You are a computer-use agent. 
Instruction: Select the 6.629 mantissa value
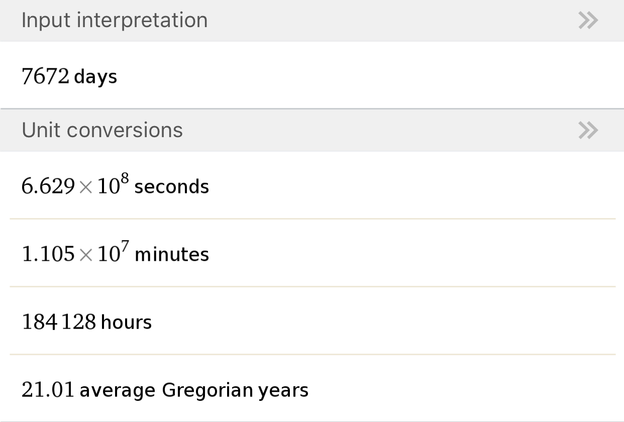48,187
